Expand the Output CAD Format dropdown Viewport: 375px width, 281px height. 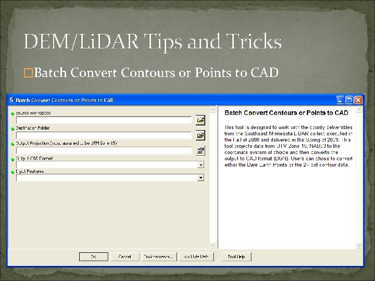click(201, 165)
